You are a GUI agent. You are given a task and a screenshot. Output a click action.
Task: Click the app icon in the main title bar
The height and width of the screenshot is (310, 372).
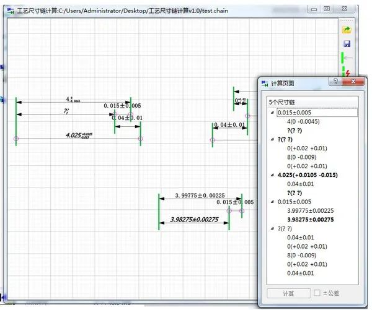pyautogui.click(x=11, y=11)
